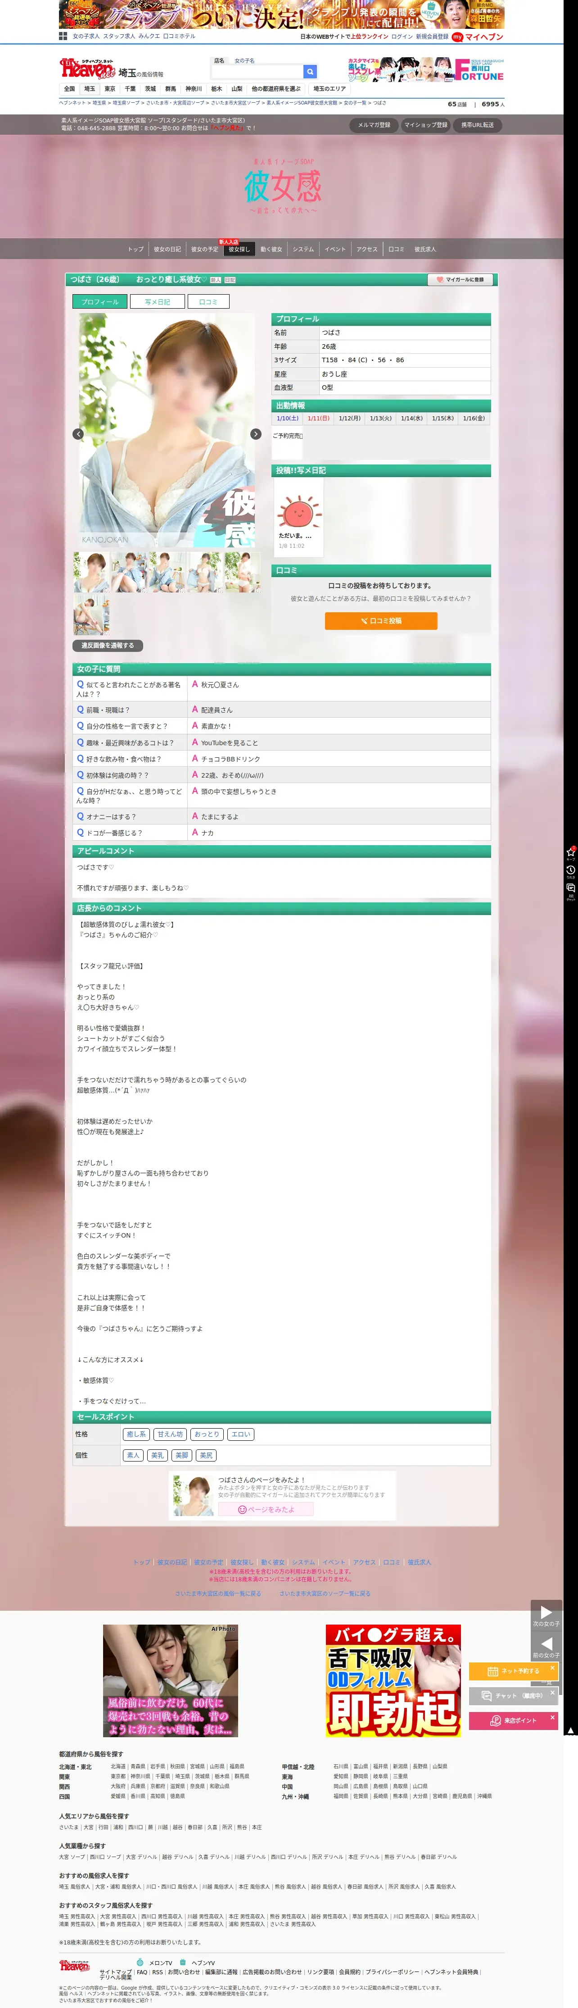The image size is (578, 2008).
Task: Click the City Heaven Net logo
Action: [86, 68]
